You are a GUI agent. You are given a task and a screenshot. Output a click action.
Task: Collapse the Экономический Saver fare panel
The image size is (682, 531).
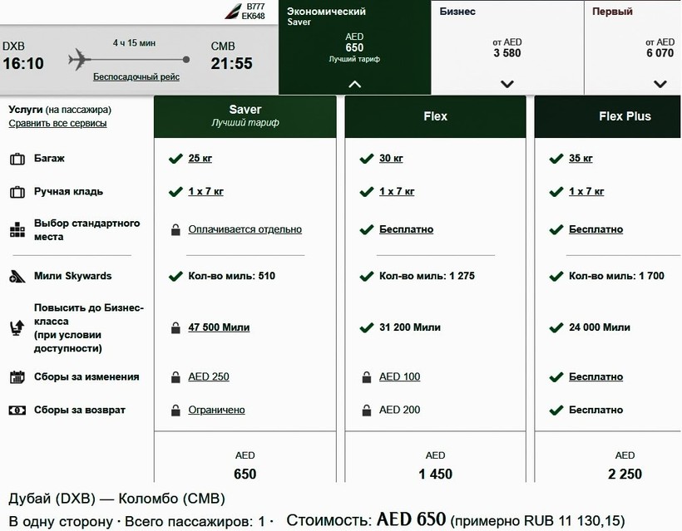(x=354, y=84)
